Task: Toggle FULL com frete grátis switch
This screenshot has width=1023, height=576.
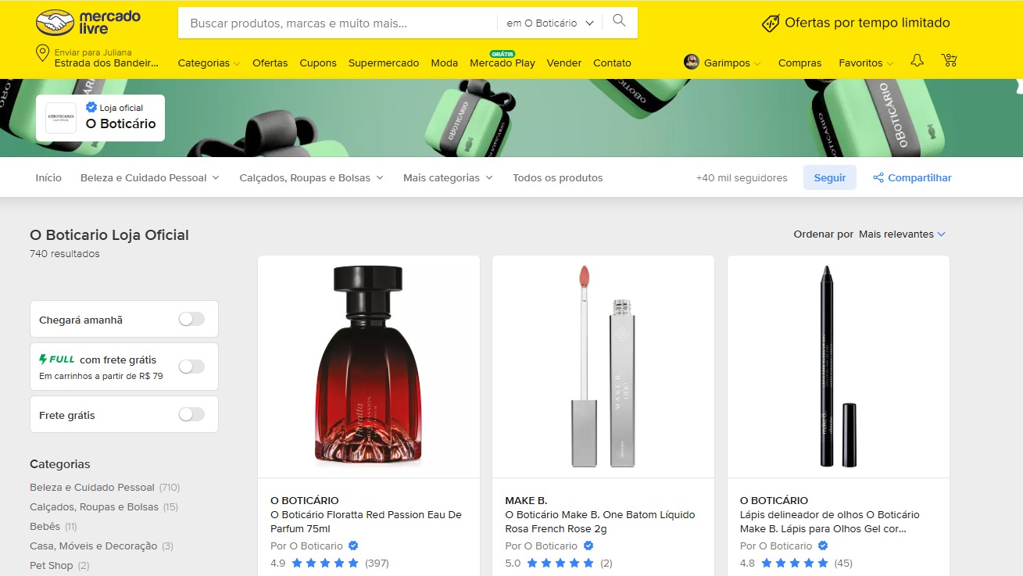Action: pos(191,367)
